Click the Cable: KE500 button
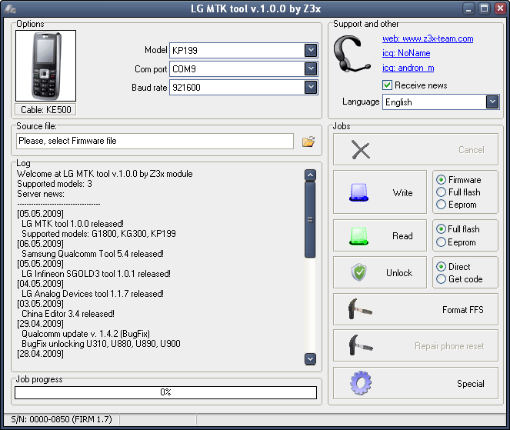This screenshot has width=510, height=430. coord(45,109)
